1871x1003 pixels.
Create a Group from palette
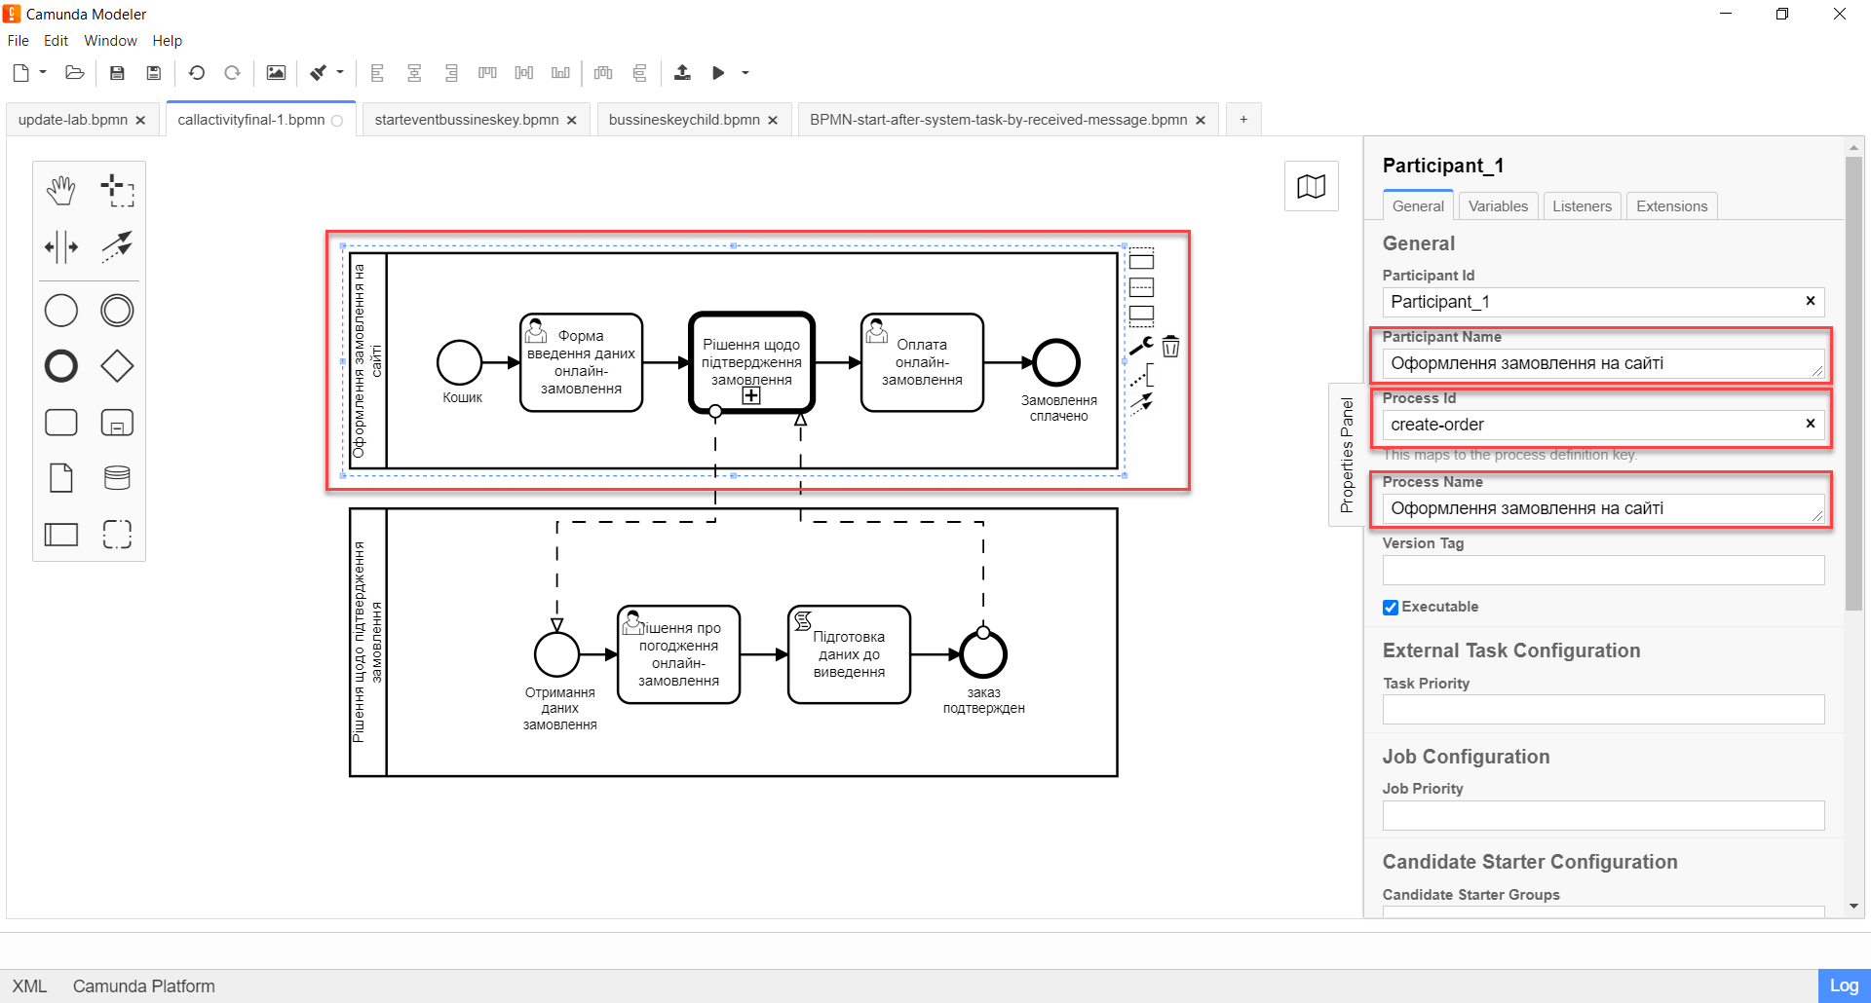point(117,534)
